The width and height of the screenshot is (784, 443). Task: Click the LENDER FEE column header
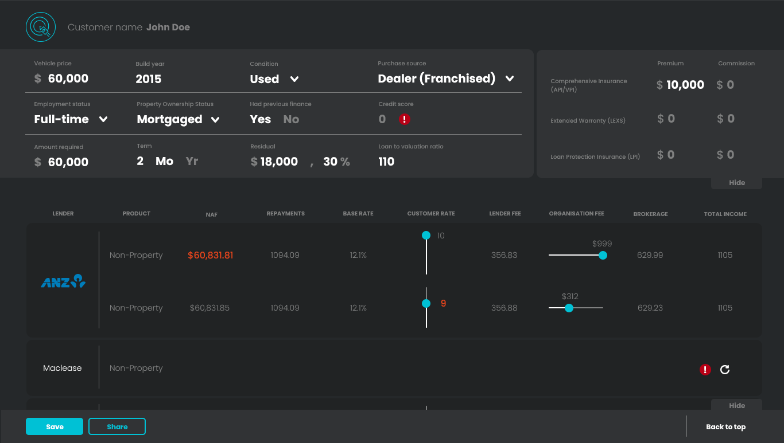[505, 213]
